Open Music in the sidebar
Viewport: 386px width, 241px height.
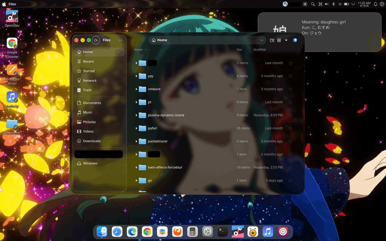(99, 112)
